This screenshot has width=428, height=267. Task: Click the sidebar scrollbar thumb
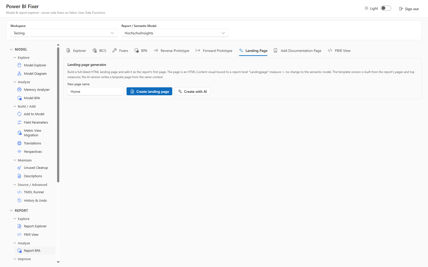pyautogui.click(x=58, y=115)
